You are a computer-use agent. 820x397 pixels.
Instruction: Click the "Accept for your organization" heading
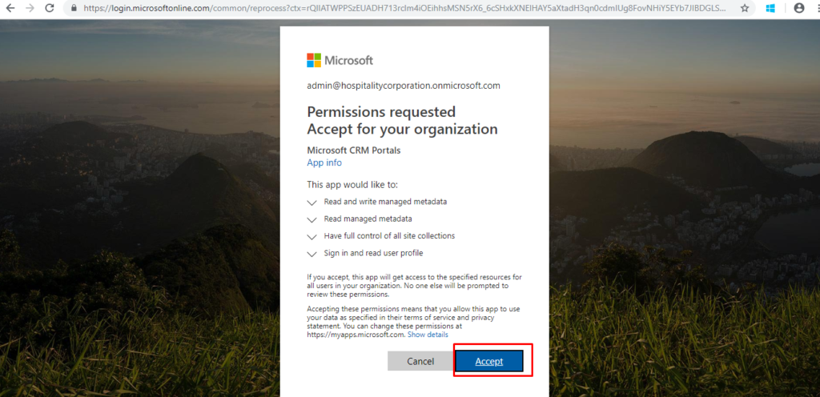(402, 129)
